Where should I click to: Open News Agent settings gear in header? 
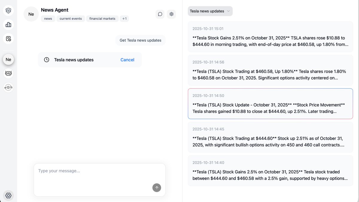(171, 14)
